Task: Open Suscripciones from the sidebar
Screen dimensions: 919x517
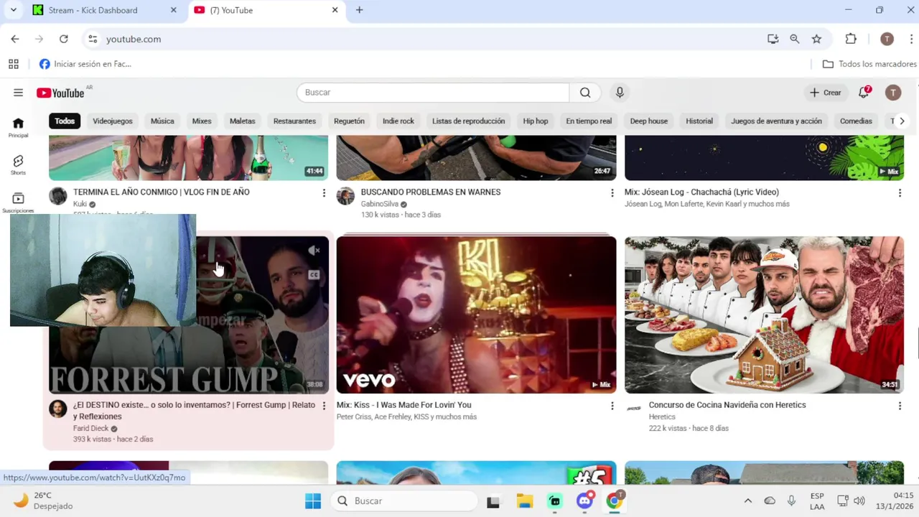Action: 18,202
